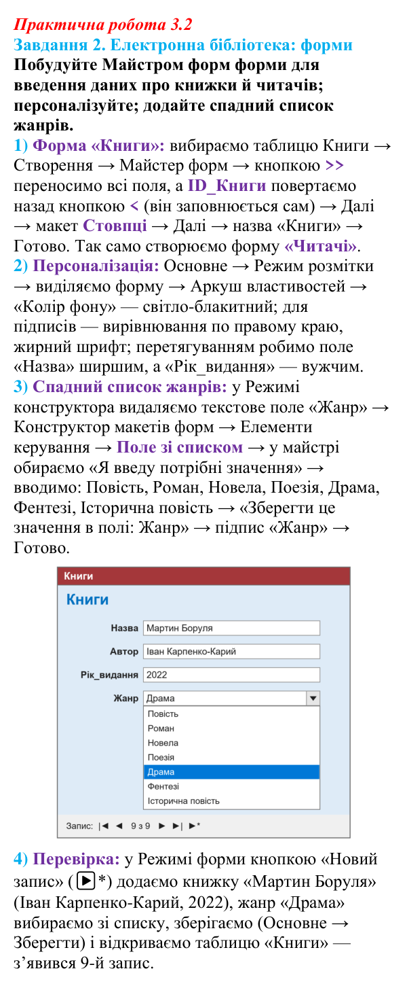Choose 'Фентезі' from genre list
Image resolution: width=407 pixels, height=986 pixels.
click(231, 786)
